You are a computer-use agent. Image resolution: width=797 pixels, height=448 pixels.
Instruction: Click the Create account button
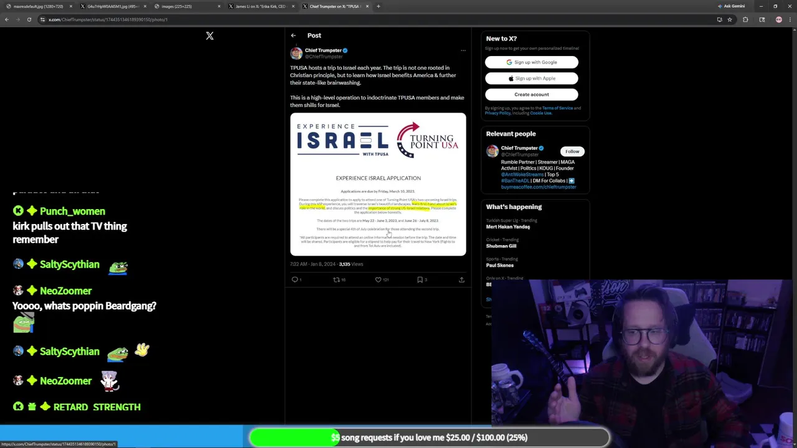click(532, 95)
